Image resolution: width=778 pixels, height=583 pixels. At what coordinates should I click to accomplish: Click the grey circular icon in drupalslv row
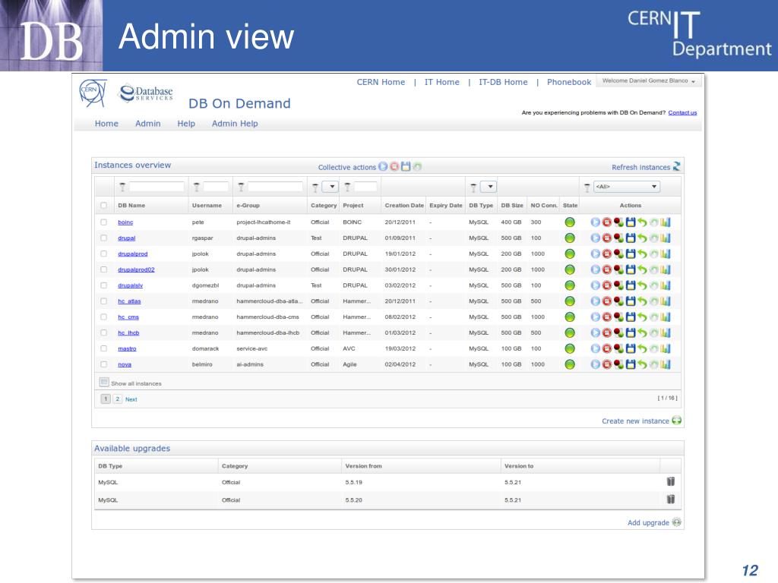click(654, 285)
